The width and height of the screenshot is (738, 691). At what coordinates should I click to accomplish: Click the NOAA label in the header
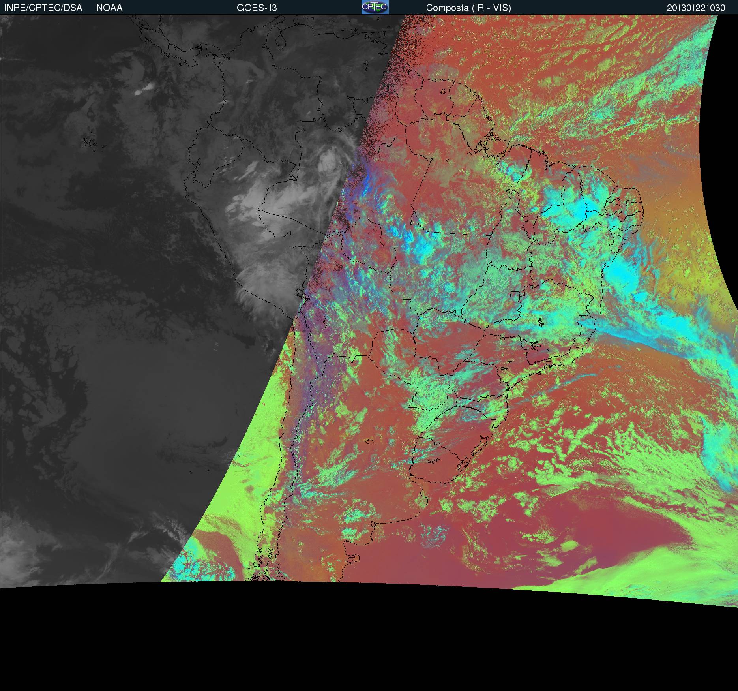point(109,8)
